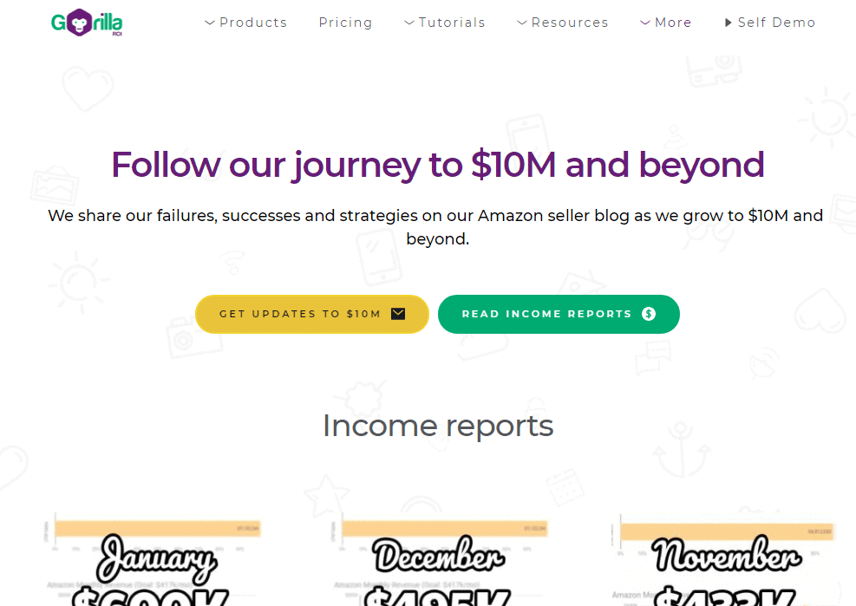Open the More dropdown
Screen dimensions: 856x606
(x=644, y=23)
